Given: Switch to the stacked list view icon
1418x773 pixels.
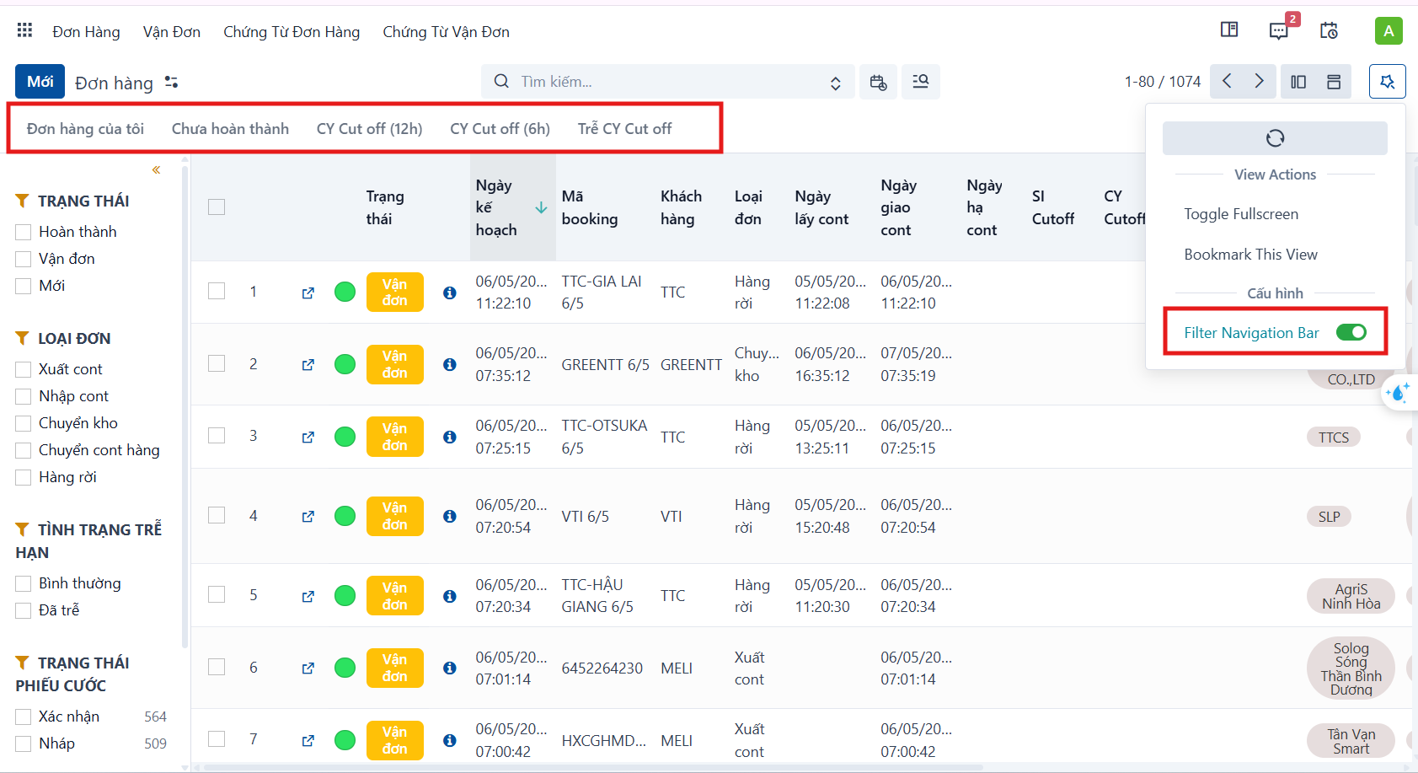Looking at the screenshot, I should pos(1334,82).
